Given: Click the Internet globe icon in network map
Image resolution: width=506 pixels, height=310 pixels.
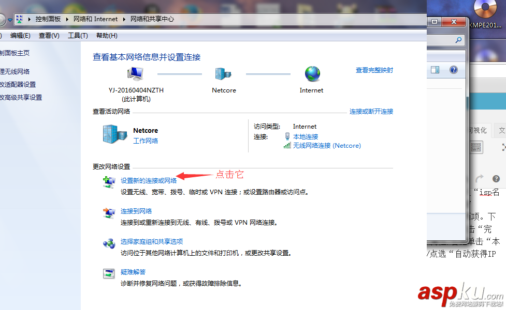Looking at the screenshot, I should tap(311, 74).
